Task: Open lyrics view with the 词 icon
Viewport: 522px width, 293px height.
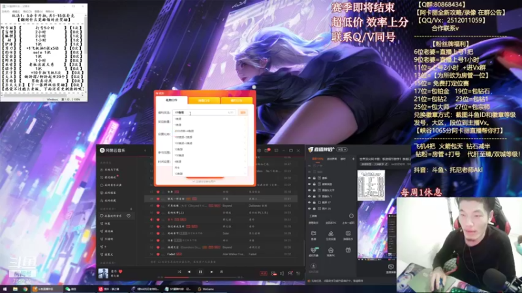Action: click(x=221, y=272)
